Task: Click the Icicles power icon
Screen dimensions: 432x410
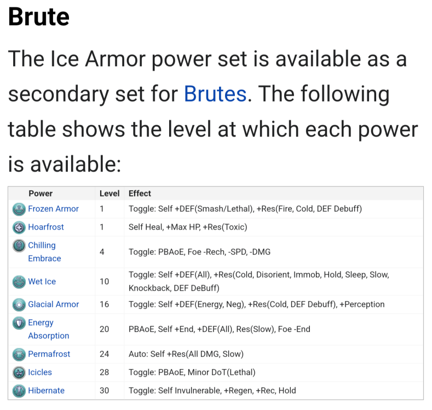Action: pos(19,372)
